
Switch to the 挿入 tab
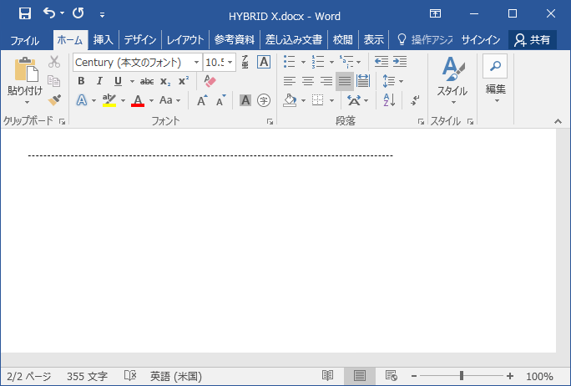103,40
